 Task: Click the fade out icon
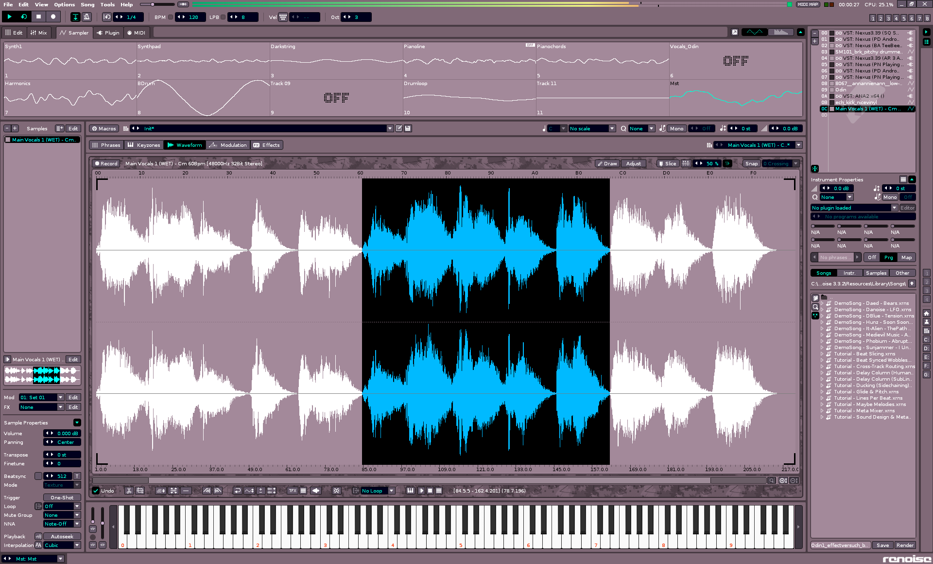click(218, 491)
